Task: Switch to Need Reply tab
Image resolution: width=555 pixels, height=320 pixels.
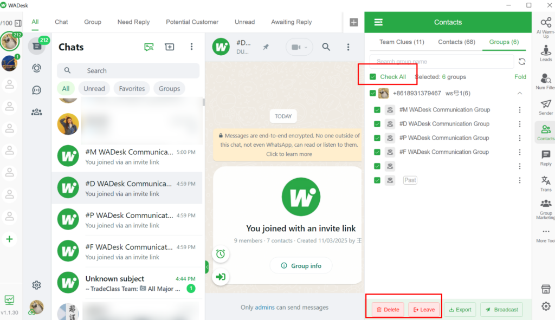Action: (x=133, y=22)
